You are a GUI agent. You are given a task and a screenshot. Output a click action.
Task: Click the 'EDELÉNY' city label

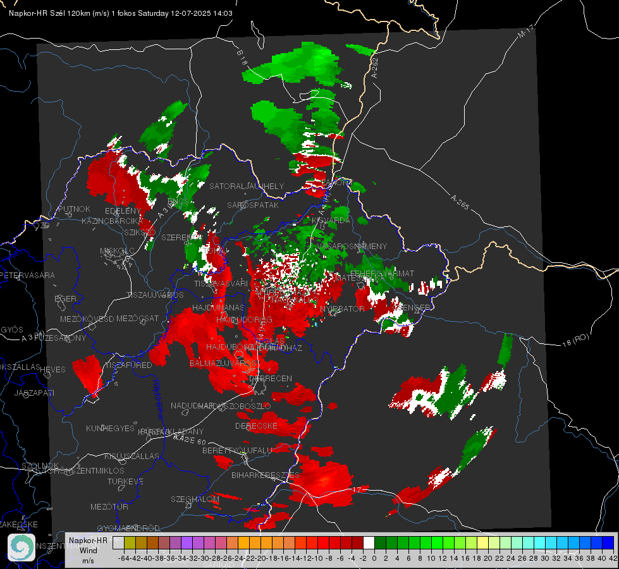coord(123,211)
